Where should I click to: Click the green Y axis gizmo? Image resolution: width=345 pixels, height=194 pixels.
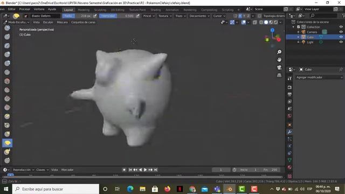(267, 40)
